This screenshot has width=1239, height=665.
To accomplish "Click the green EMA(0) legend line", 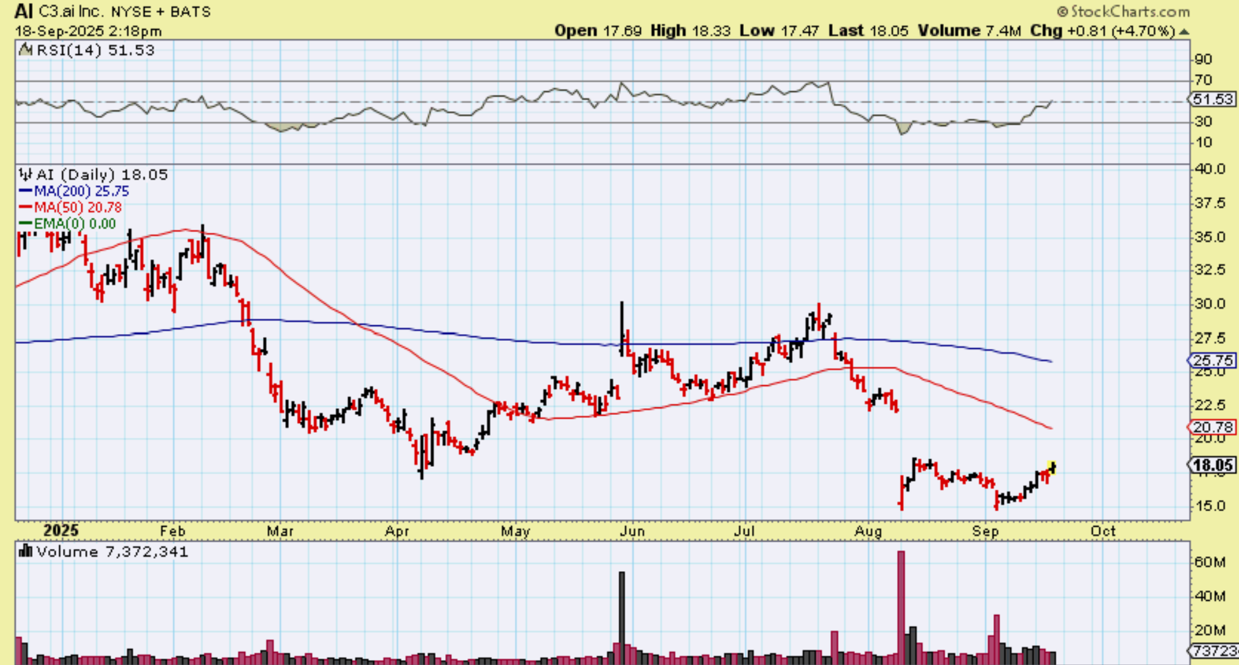I will [25, 223].
